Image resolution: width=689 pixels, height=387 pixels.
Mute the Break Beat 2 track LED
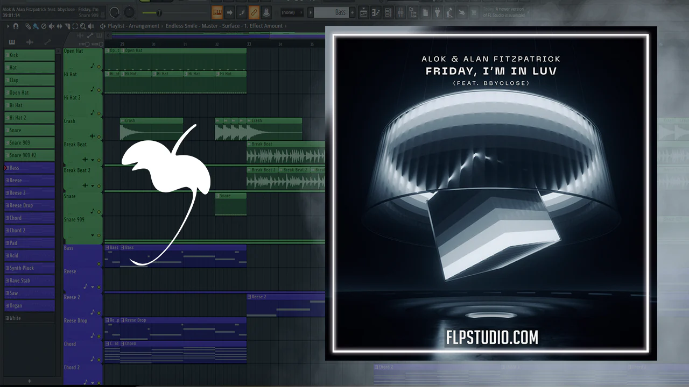(99, 186)
